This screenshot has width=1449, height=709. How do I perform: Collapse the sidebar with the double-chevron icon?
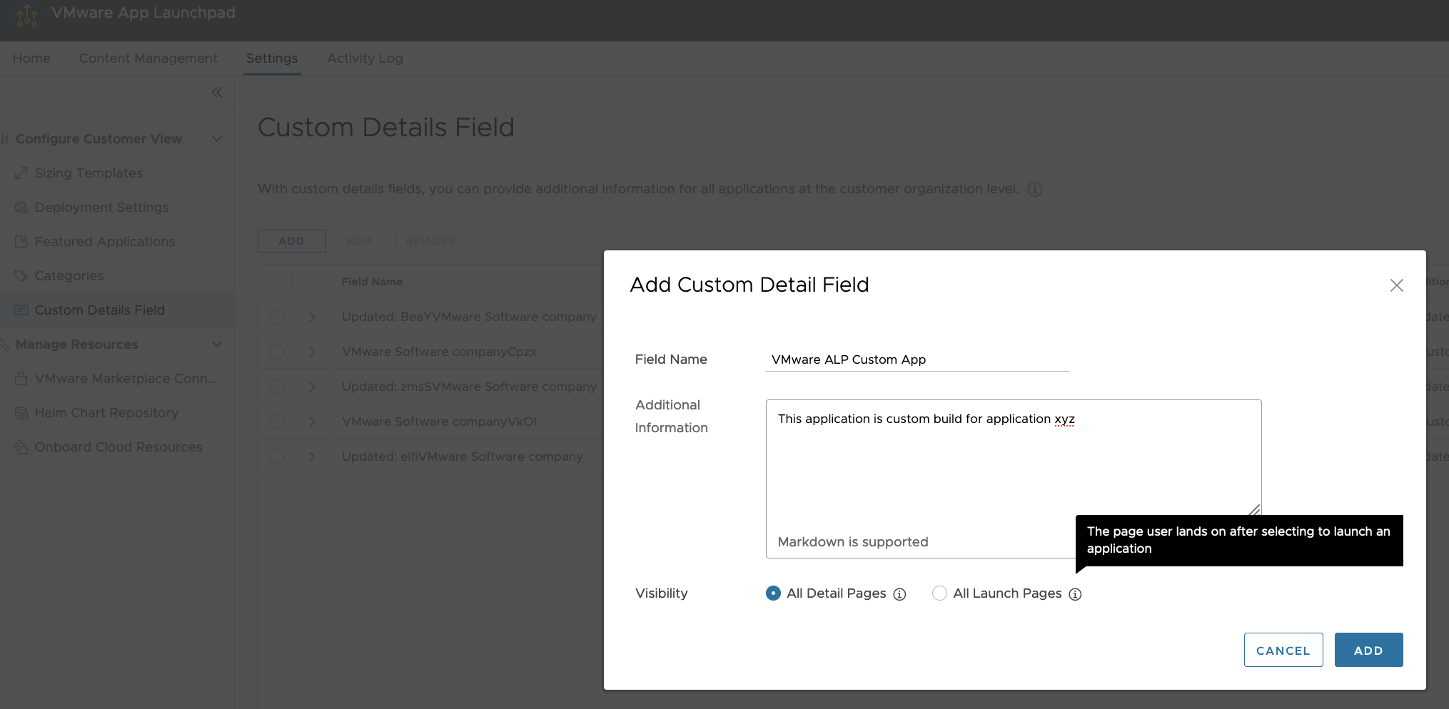pyautogui.click(x=217, y=93)
